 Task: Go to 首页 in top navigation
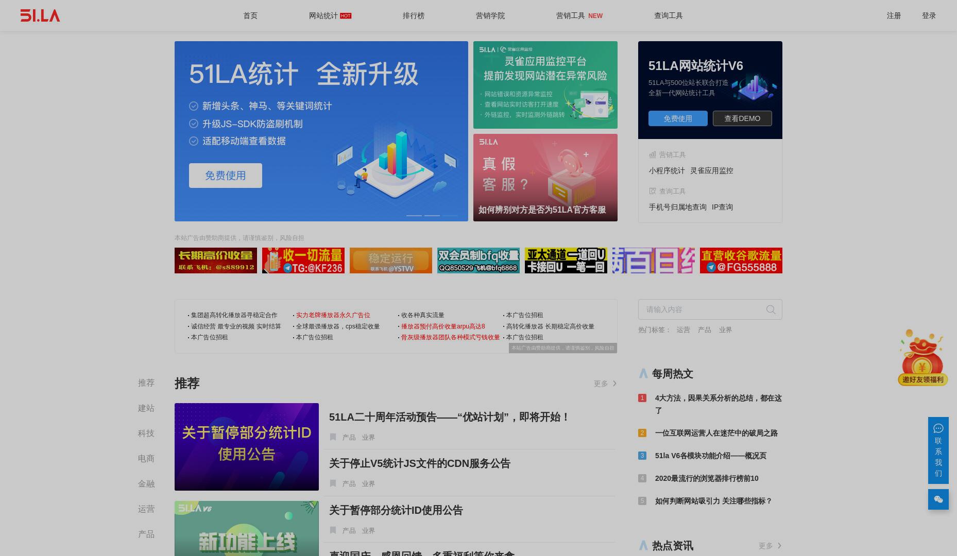coord(250,15)
